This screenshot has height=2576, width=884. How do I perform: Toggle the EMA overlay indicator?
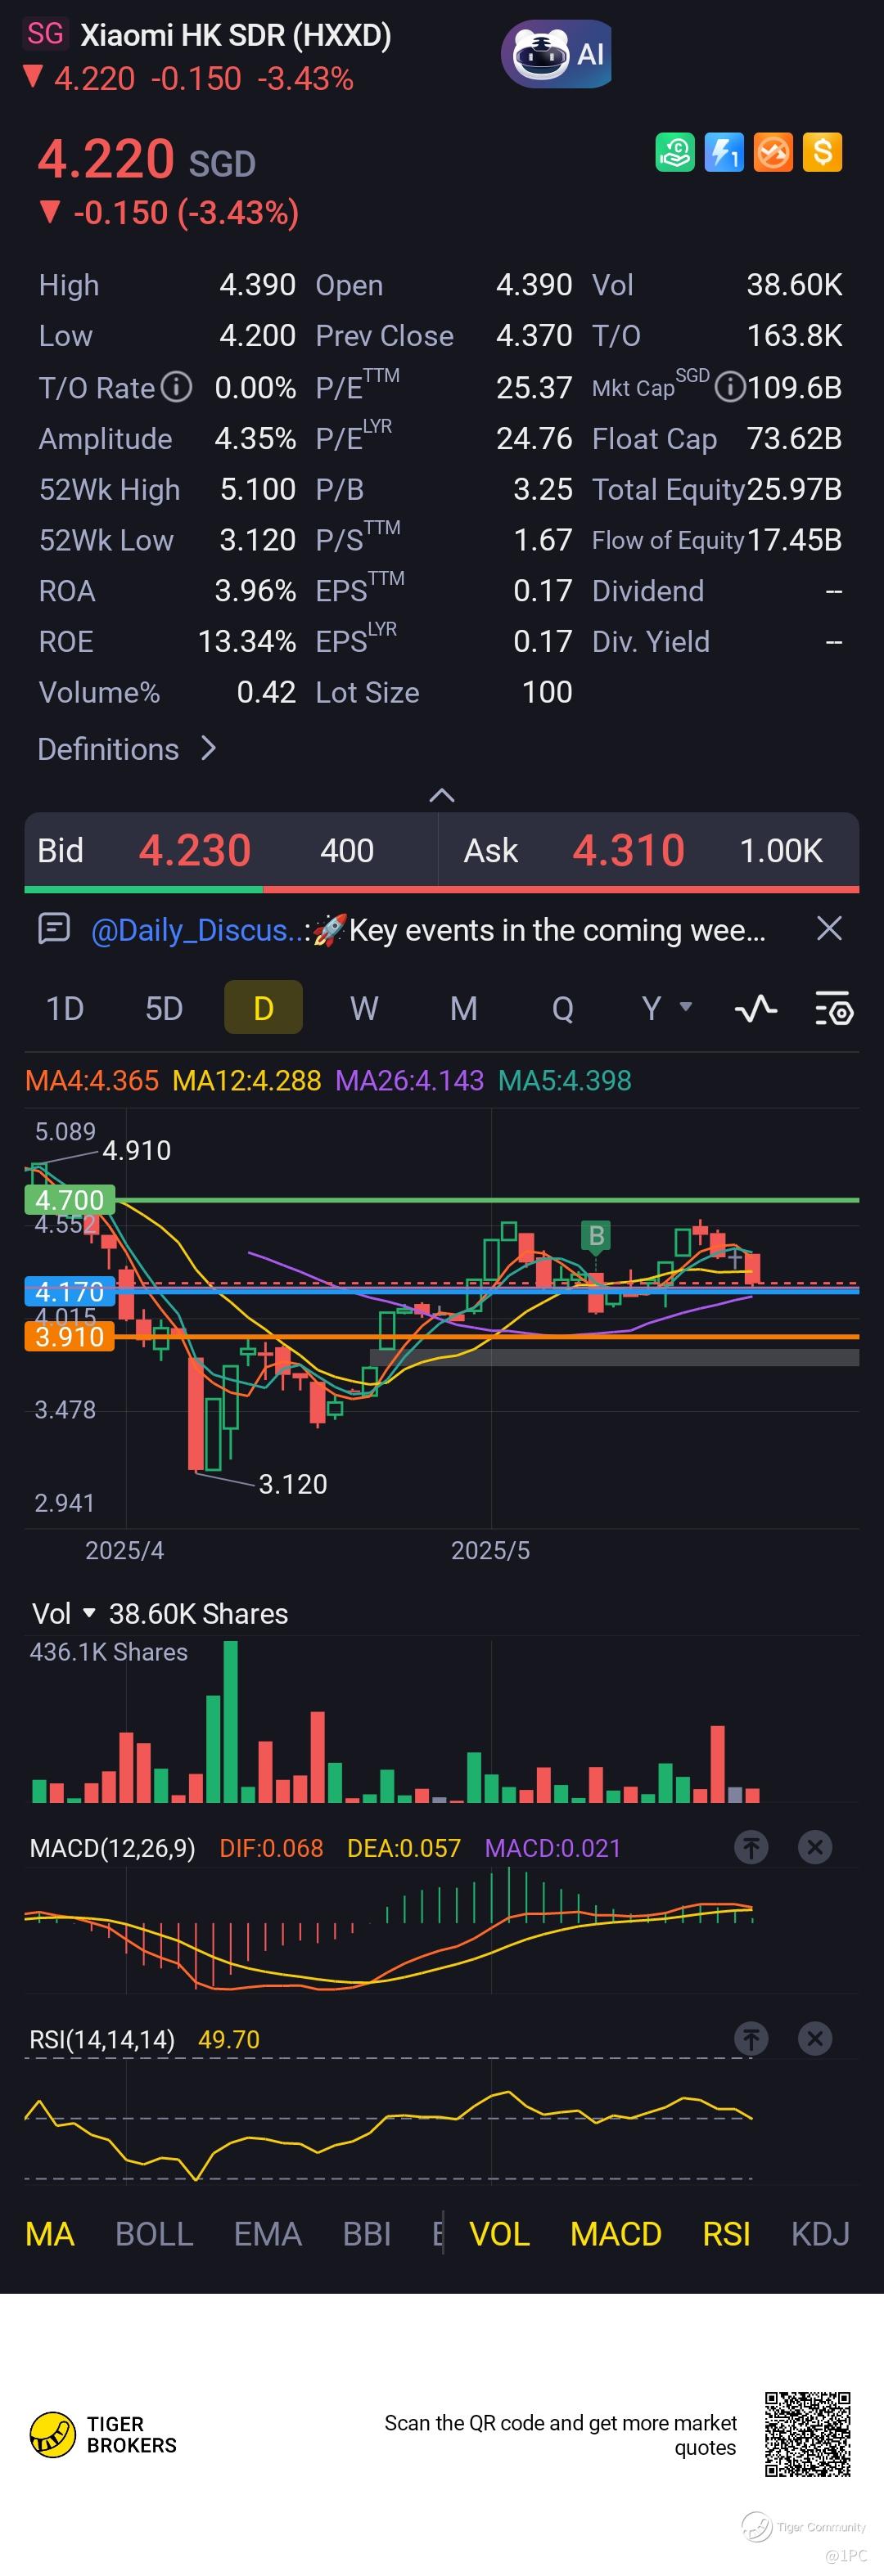tap(268, 2234)
